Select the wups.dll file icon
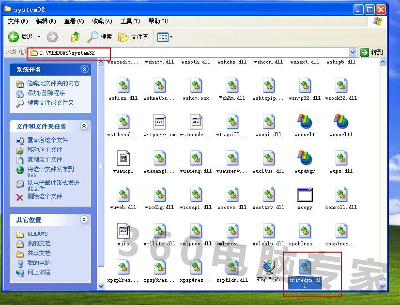The image size is (400, 305). pyautogui.click(x=341, y=158)
